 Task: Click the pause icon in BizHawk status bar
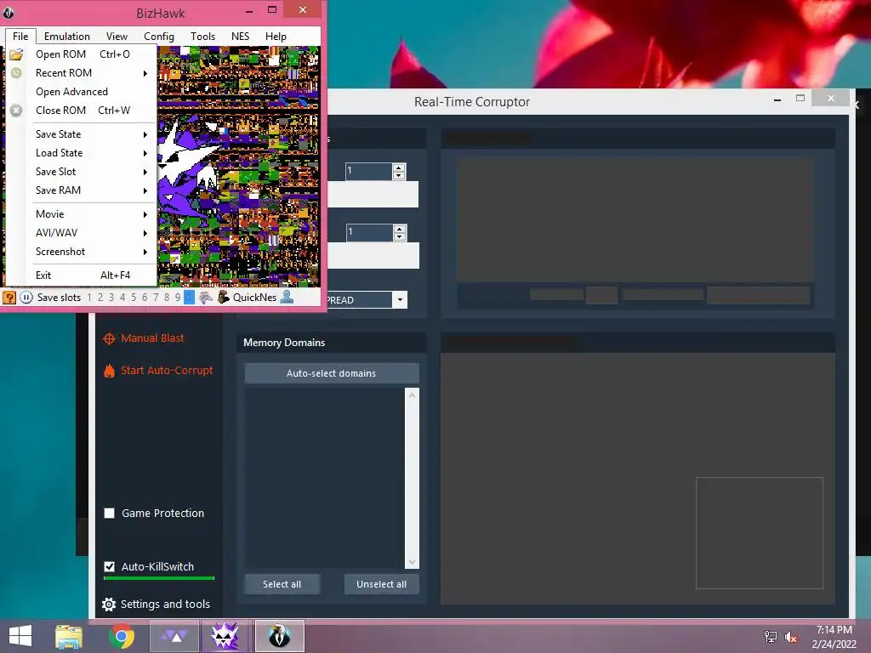pyautogui.click(x=26, y=298)
